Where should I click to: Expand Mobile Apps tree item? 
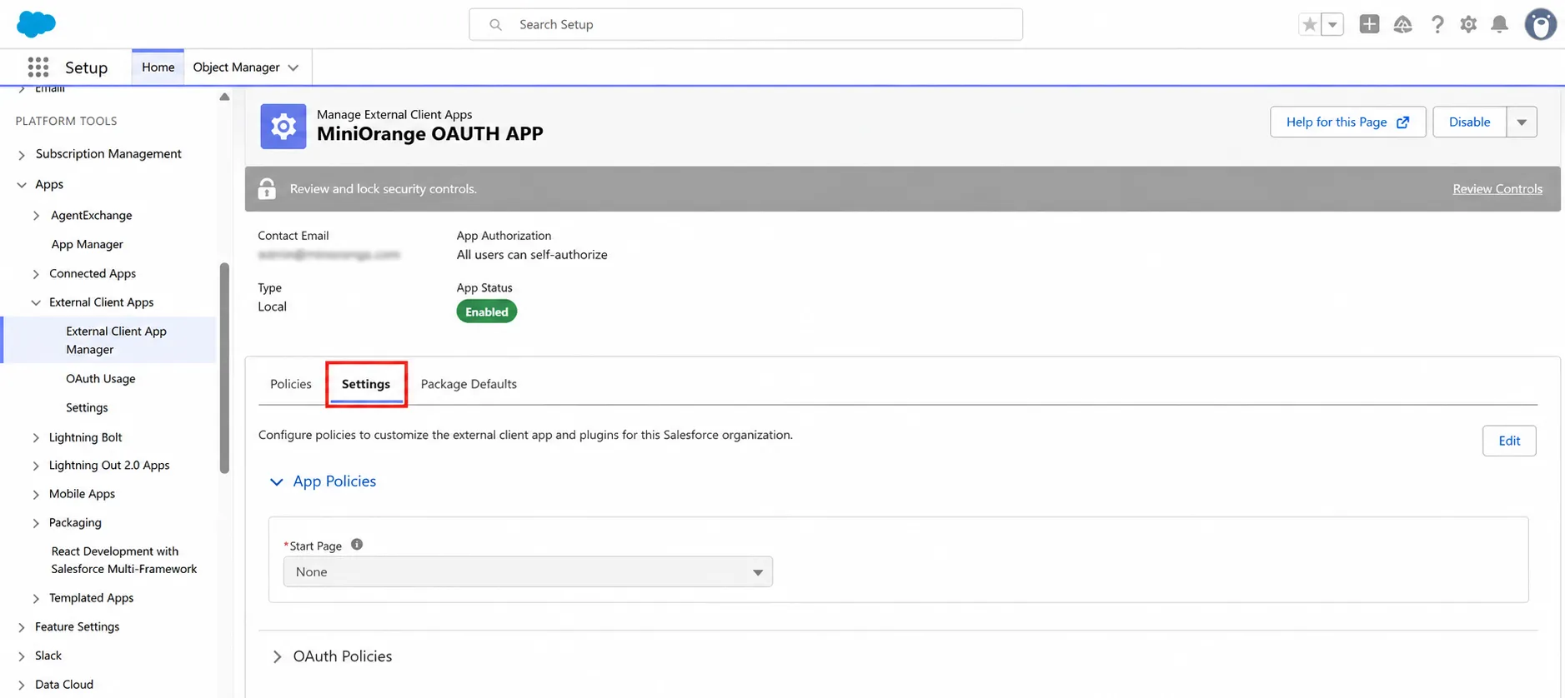tap(36, 495)
